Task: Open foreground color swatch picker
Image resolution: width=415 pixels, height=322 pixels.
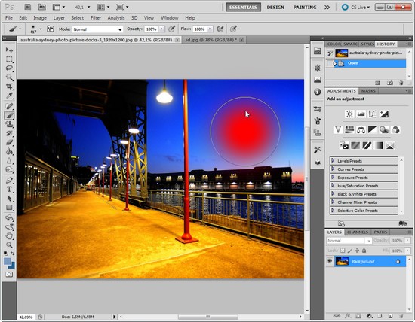Action: coord(7,262)
